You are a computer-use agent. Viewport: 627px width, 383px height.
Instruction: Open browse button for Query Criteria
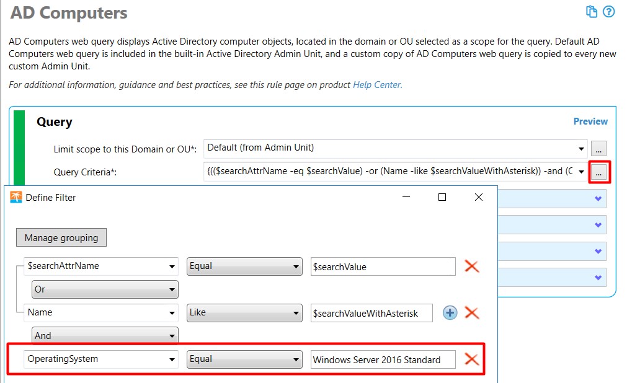(598, 172)
